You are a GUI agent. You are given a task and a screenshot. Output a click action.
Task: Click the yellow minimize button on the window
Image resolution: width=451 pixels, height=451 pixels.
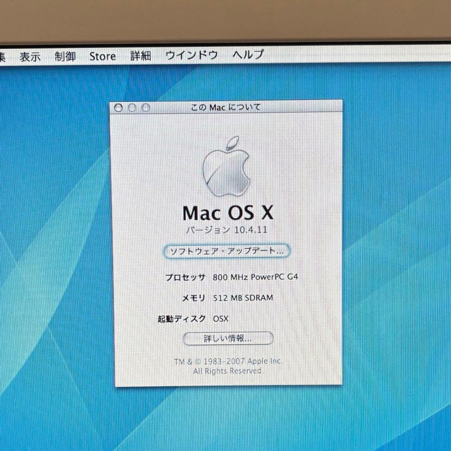[x=132, y=108]
